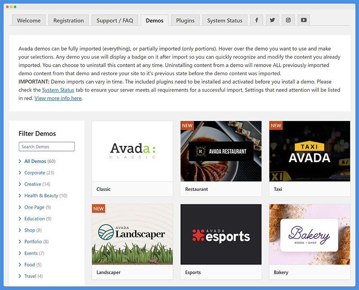Image resolution: width=359 pixels, height=290 pixels.
Task: Go to the Plugins tab
Action: tap(185, 20)
